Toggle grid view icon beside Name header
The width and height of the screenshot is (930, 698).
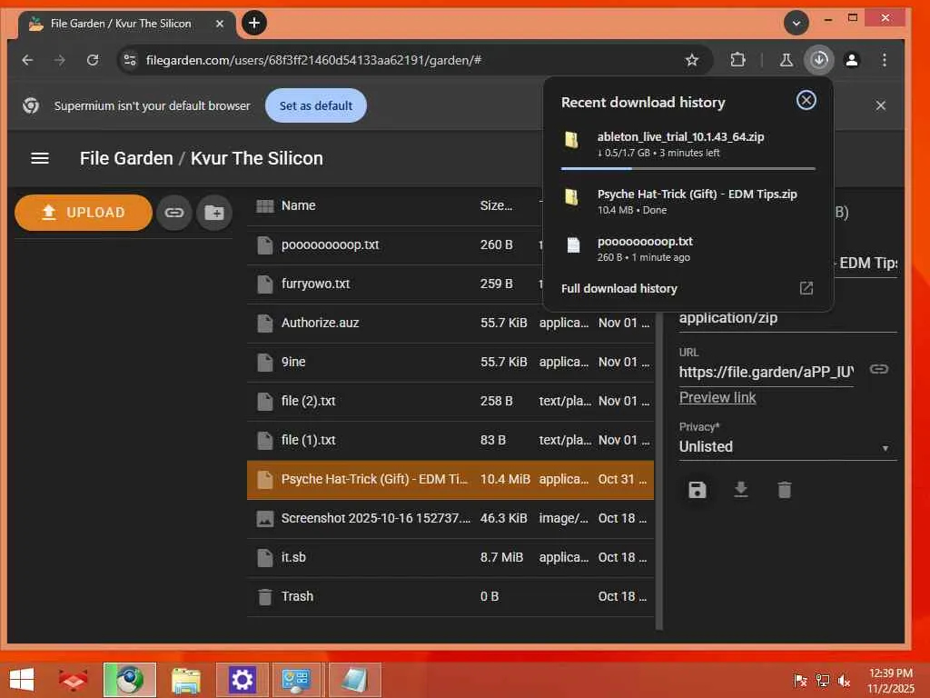(x=264, y=206)
